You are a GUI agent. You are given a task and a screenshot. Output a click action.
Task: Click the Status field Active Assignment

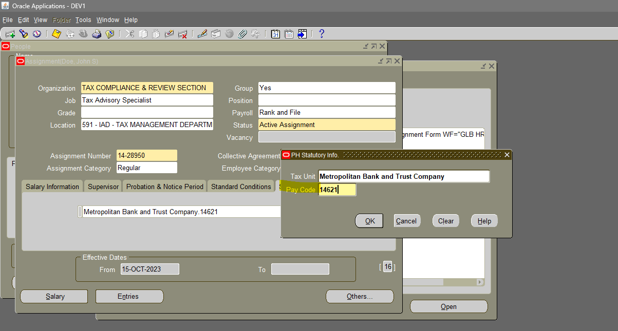click(x=327, y=125)
